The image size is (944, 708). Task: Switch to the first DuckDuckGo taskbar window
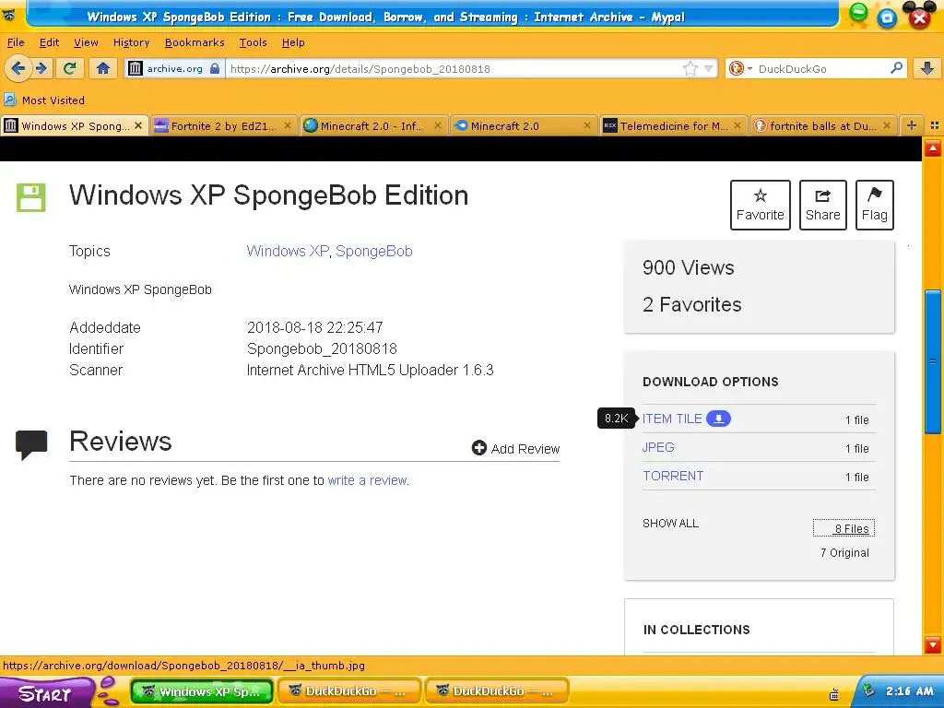pos(348,691)
